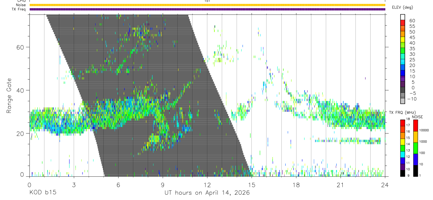Click the 'ELEV (deg)' colorbar title
433x200 pixels.
click(403, 7)
